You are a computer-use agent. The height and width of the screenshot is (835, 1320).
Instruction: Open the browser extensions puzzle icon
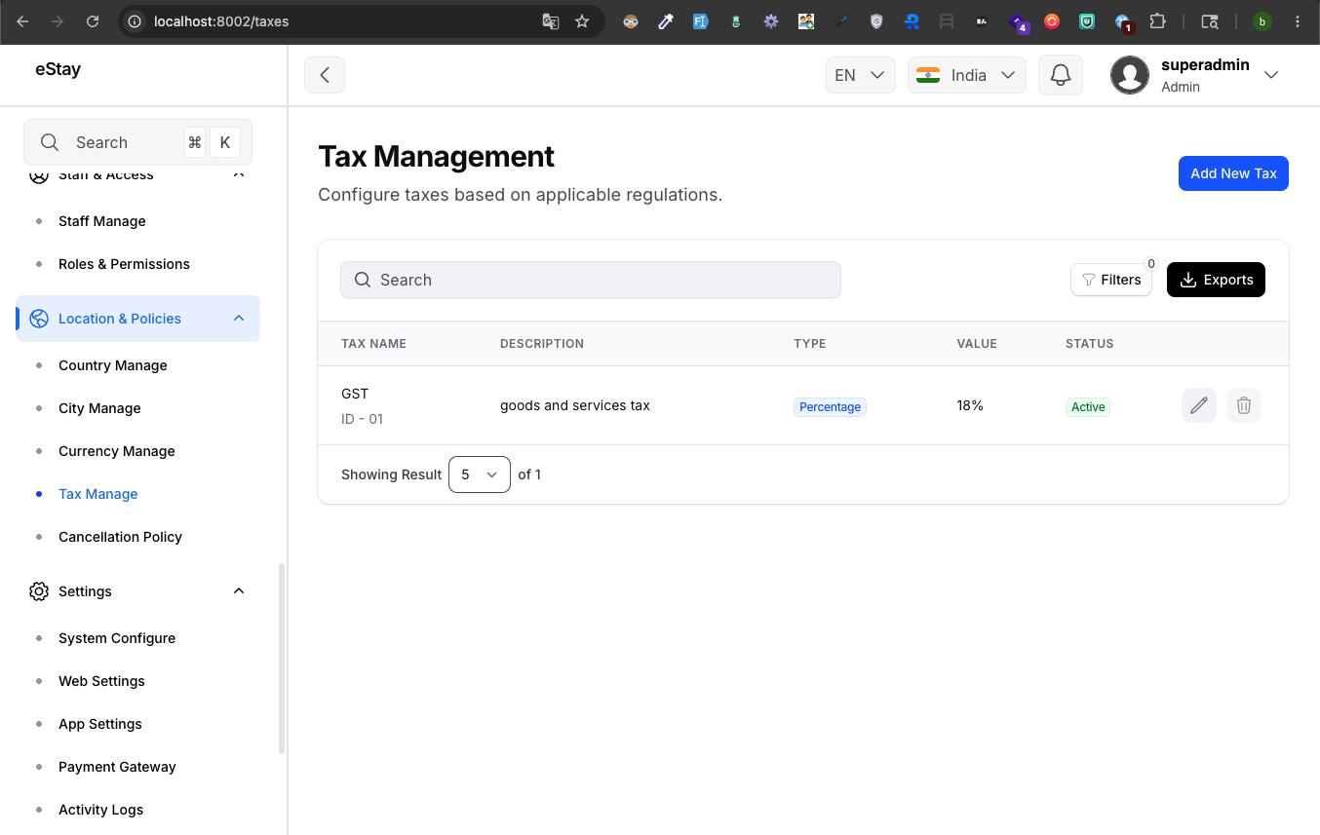1157,21
